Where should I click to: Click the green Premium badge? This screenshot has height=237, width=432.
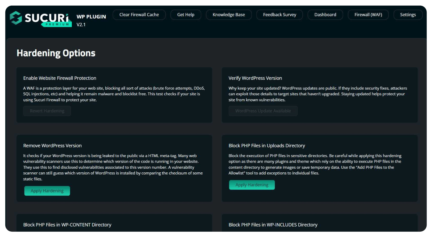(x=57, y=25)
